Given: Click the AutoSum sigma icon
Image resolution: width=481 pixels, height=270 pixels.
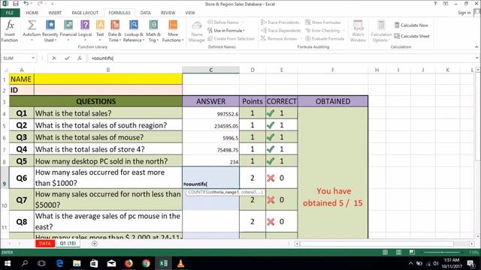Looking at the screenshot, I should pyautogui.click(x=32, y=25).
